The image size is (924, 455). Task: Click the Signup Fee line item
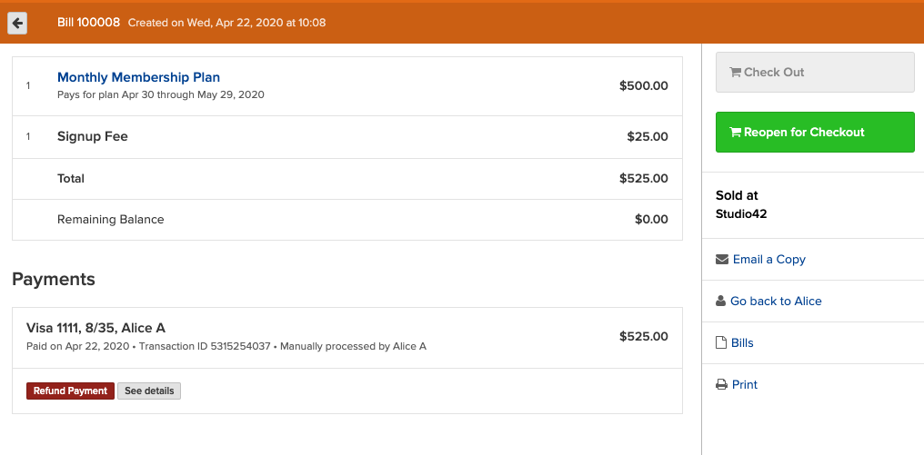click(x=93, y=137)
